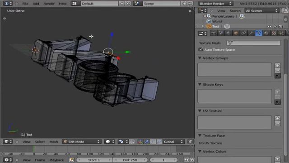Image resolution: width=289 pixels, height=163 pixels.
Task: Collapse the Vertex Colors panel
Action: [200, 151]
